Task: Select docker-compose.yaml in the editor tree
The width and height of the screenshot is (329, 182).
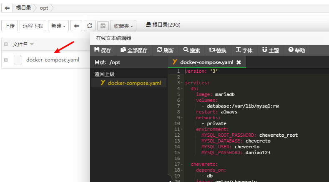Action: coord(129,83)
